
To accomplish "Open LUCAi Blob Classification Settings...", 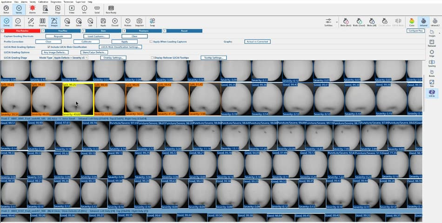I will 121,47.
